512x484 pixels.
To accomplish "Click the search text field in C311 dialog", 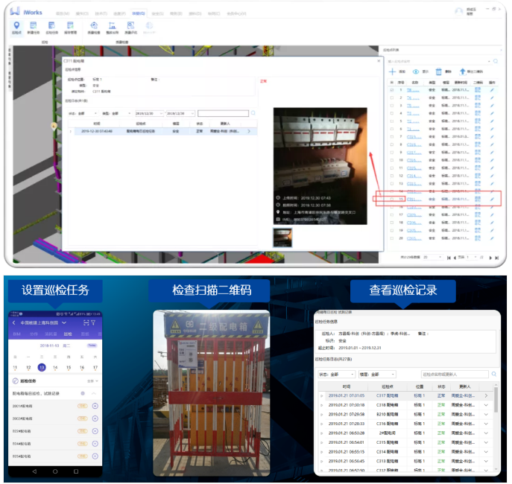I will pyautogui.click(x=223, y=113).
